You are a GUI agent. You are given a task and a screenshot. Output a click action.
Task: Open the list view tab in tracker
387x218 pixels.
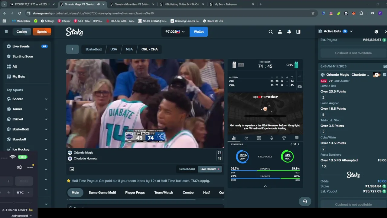point(297,138)
